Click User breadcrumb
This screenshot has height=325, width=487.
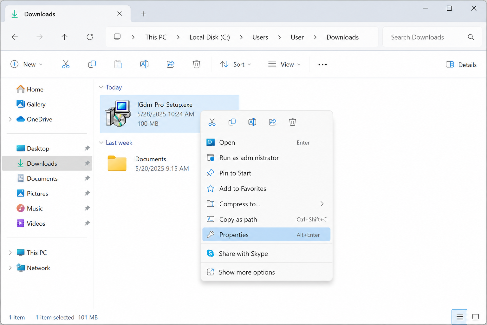click(x=297, y=37)
